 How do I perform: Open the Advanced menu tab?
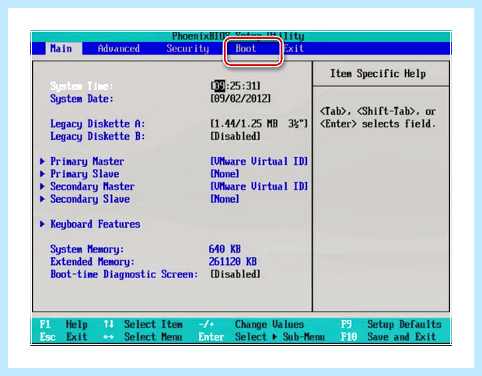coord(119,48)
